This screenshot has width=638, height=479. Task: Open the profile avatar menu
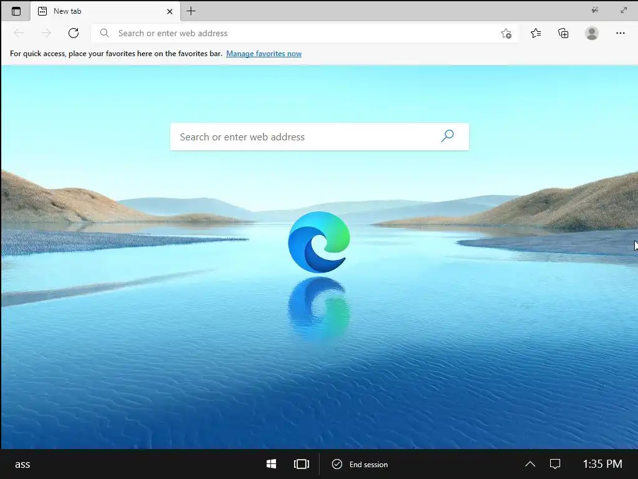click(x=592, y=33)
